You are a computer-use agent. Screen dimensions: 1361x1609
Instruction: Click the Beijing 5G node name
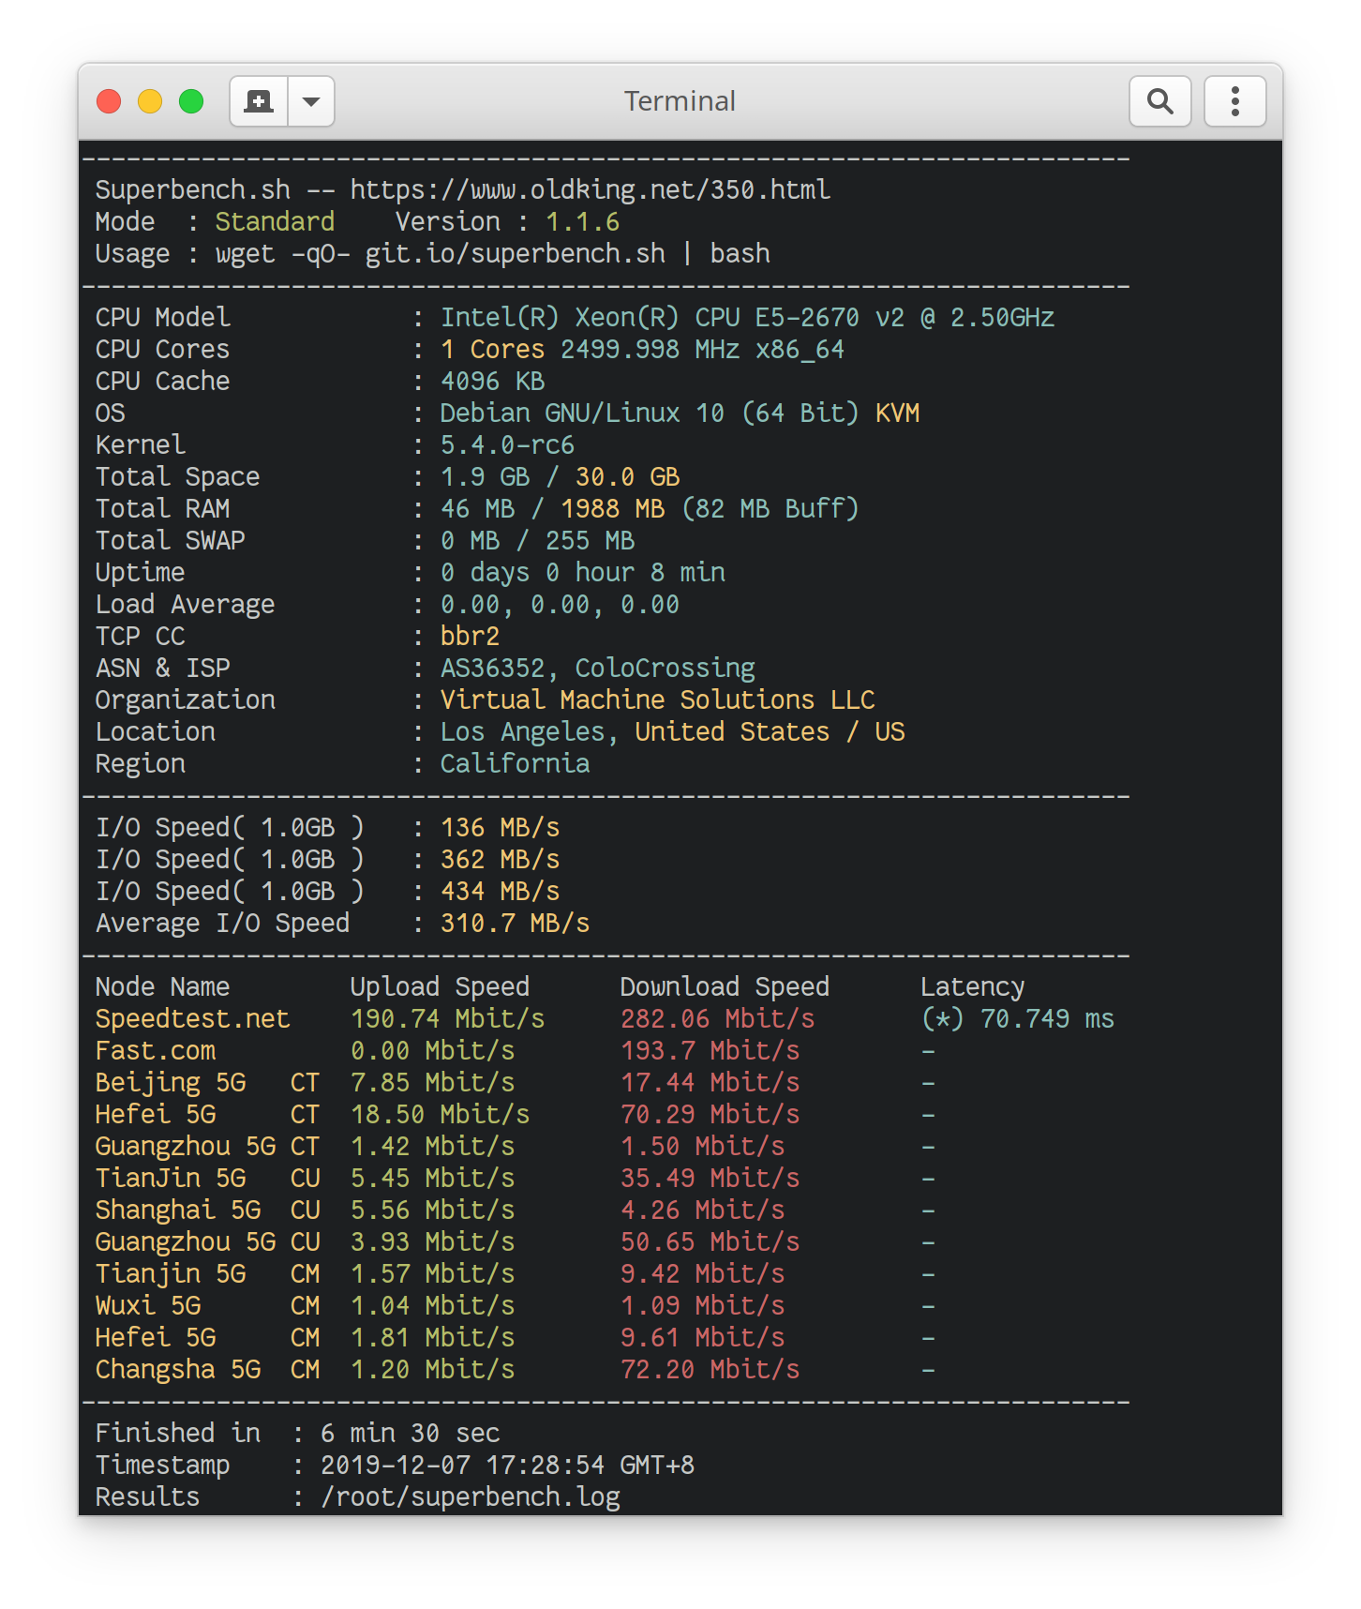point(170,1083)
